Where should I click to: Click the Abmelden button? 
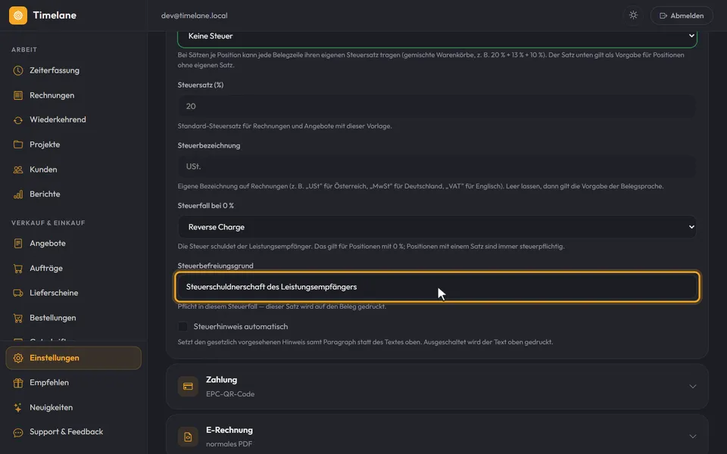point(682,15)
